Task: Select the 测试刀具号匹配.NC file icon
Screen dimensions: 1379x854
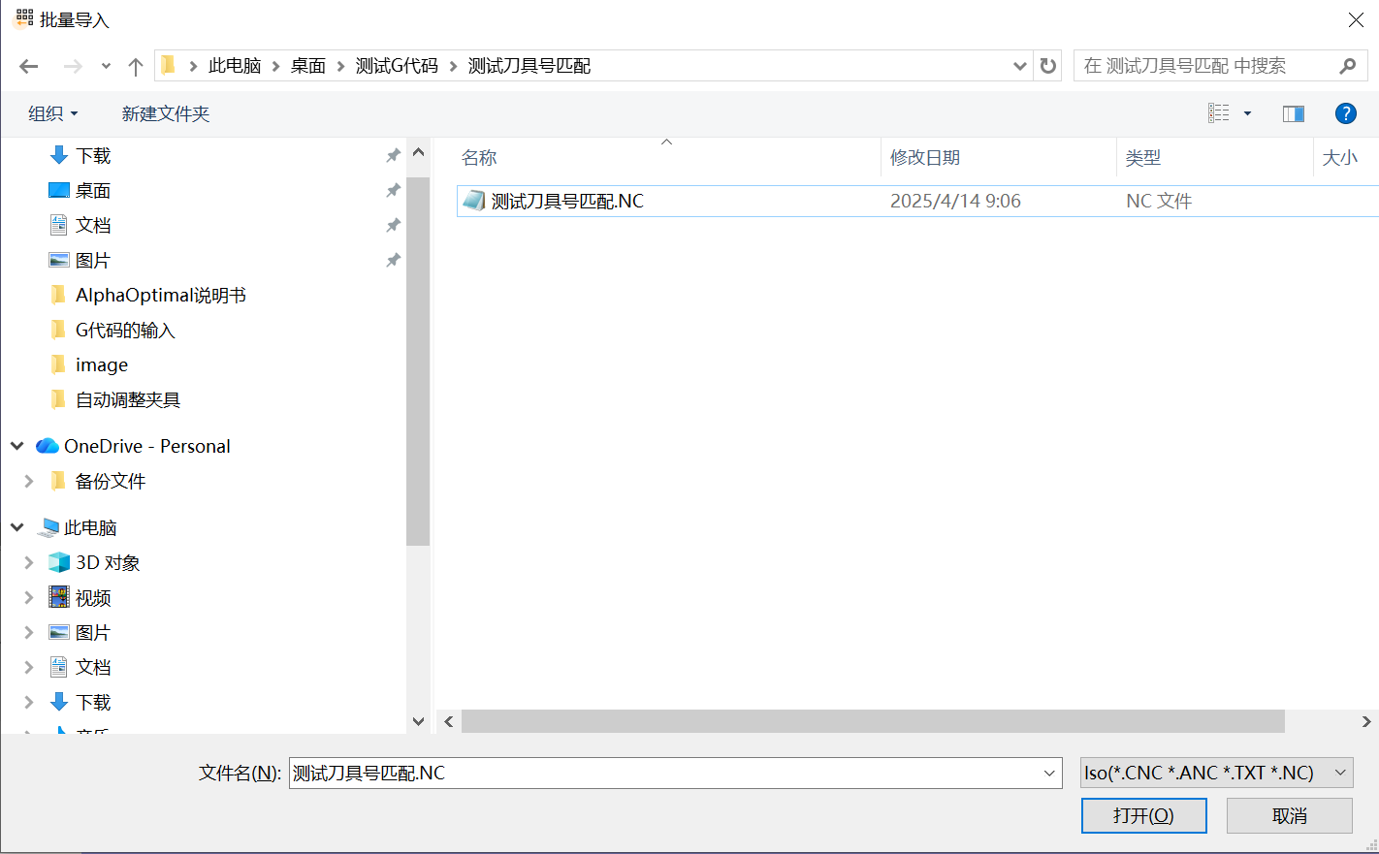Action: (x=474, y=201)
